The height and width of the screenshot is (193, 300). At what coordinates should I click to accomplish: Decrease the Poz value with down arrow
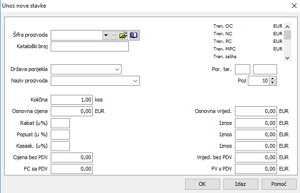[x=273, y=83]
